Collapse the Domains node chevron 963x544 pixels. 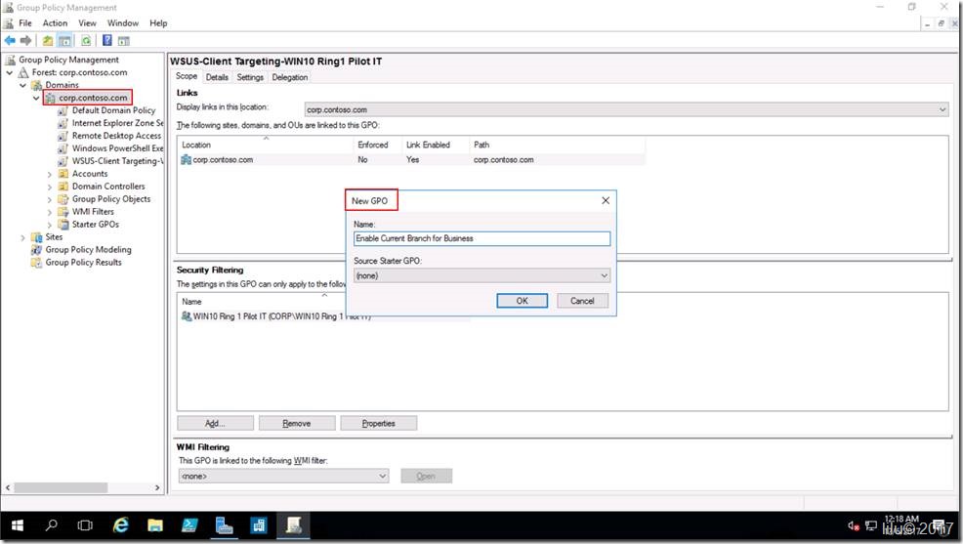click(22, 85)
